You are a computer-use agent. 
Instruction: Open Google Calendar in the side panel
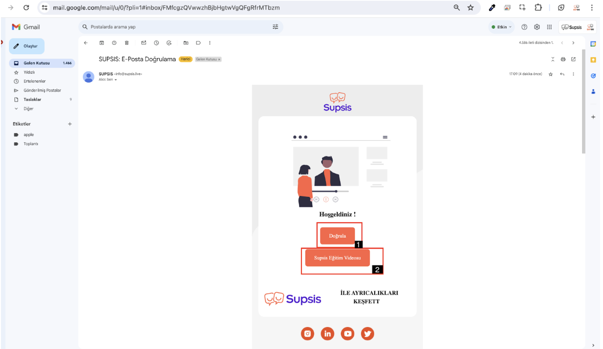pos(593,44)
